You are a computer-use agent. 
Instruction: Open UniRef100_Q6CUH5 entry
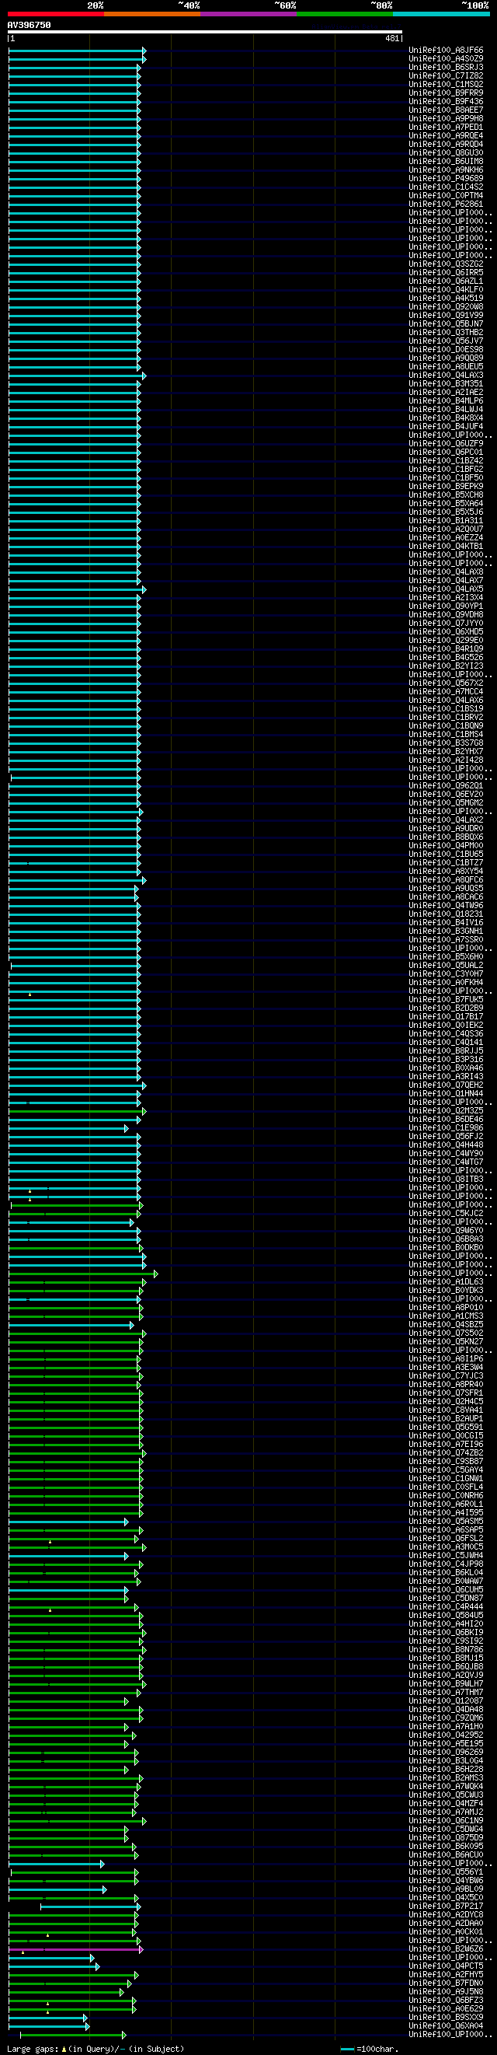tap(446, 1590)
